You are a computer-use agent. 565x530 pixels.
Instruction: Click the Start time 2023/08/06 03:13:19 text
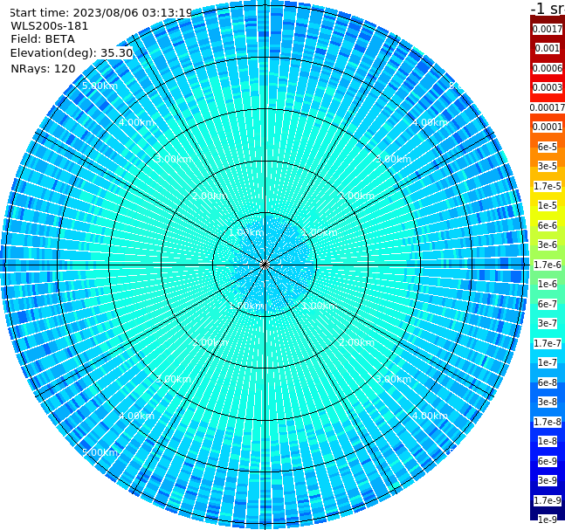click(x=100, y=13)
